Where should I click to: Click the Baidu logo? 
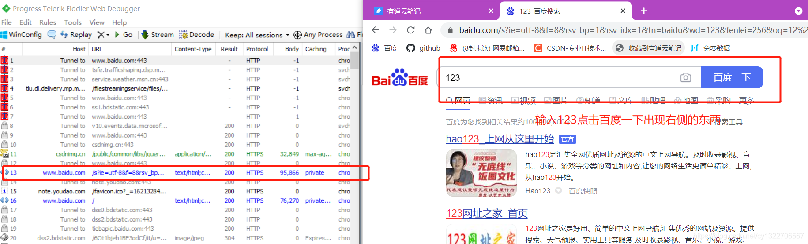tap(400, 78)
